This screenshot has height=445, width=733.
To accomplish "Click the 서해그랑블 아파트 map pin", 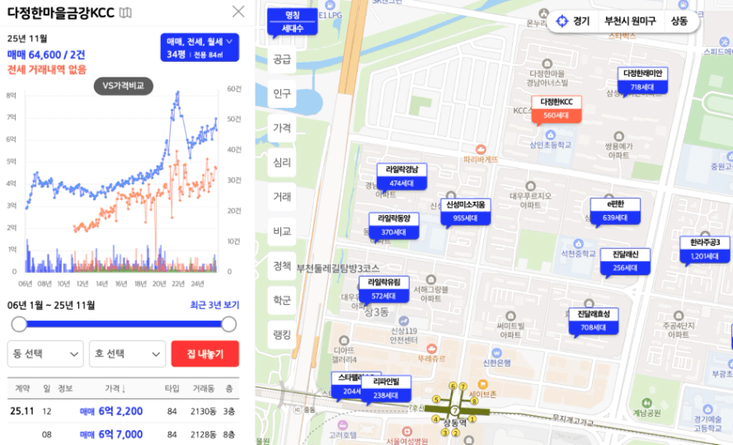I will 431,280.
